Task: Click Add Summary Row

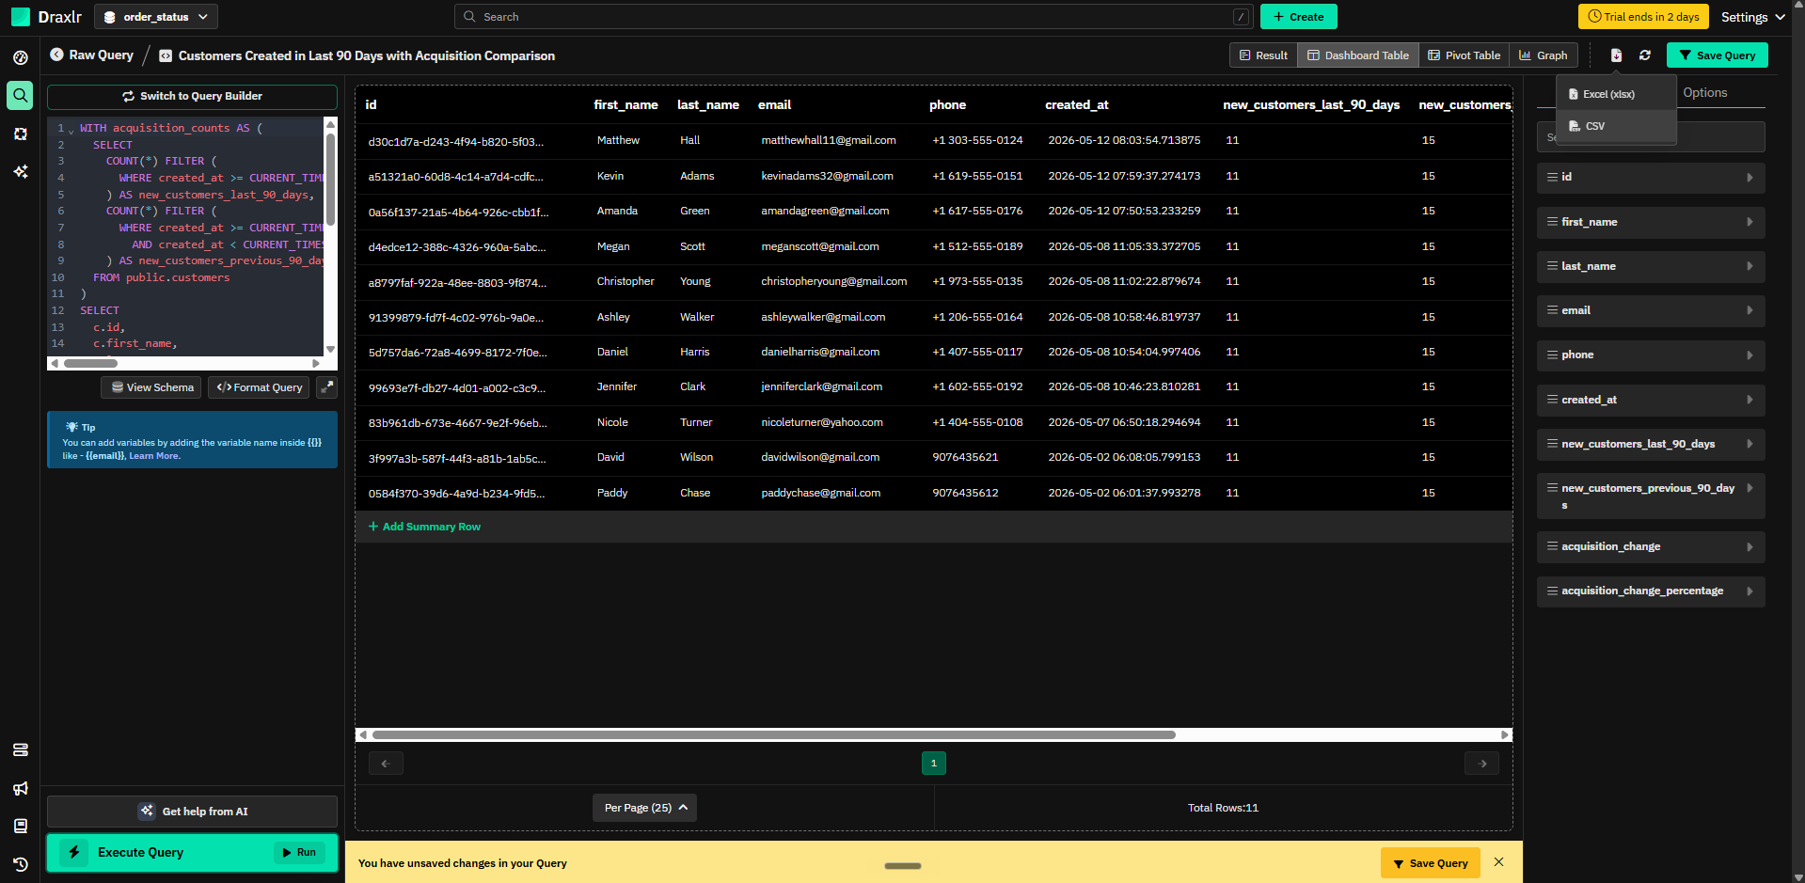Action: point(424,527)
